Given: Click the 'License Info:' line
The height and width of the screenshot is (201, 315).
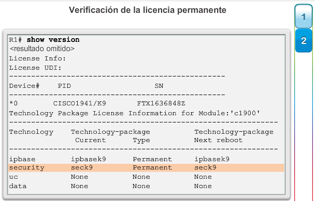Looking at the screenshot, I should click(x=37, y=58).
